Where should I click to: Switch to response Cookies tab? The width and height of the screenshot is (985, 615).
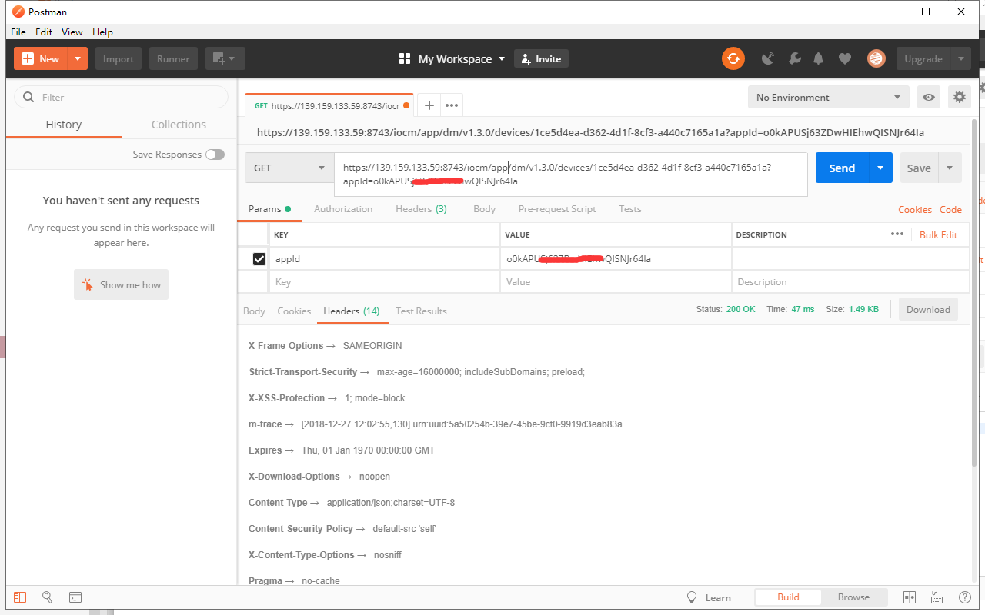[x=294, y=311]
